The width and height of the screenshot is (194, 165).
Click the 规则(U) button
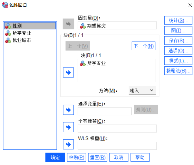(146, 110)
